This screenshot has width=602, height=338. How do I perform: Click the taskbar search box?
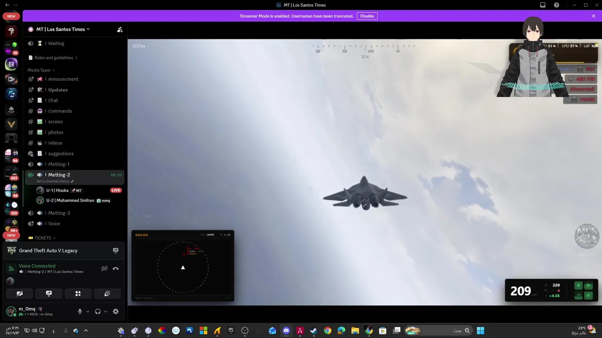click(x=438, y=330)
